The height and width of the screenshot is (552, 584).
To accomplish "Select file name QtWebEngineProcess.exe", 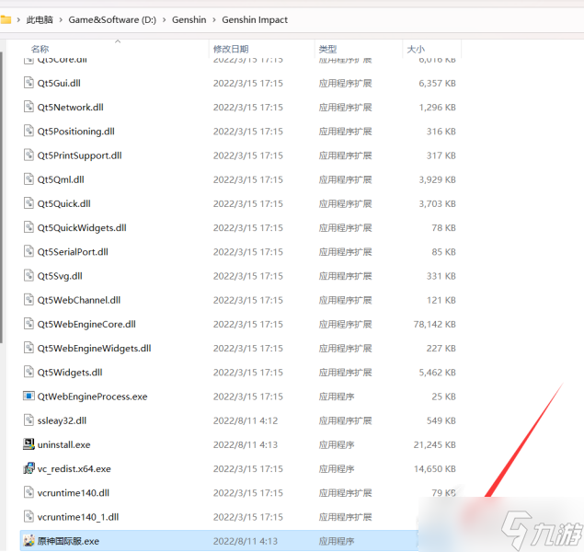I will click(x=92, y=397).
